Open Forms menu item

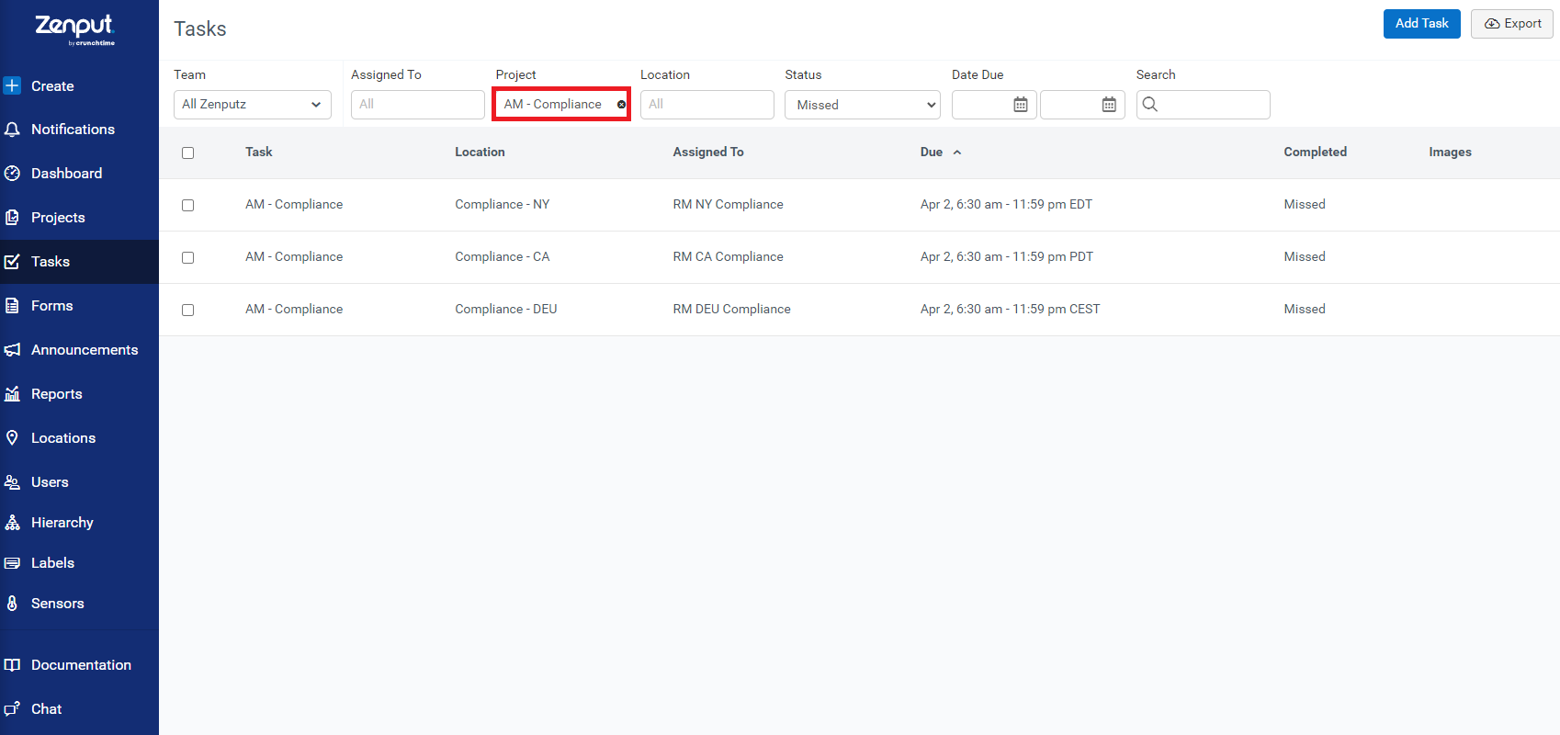pos(51,306)
